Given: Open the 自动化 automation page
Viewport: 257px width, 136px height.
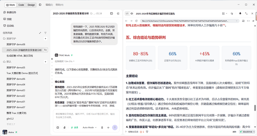Looking at the screenshot, I should point(9,26).
